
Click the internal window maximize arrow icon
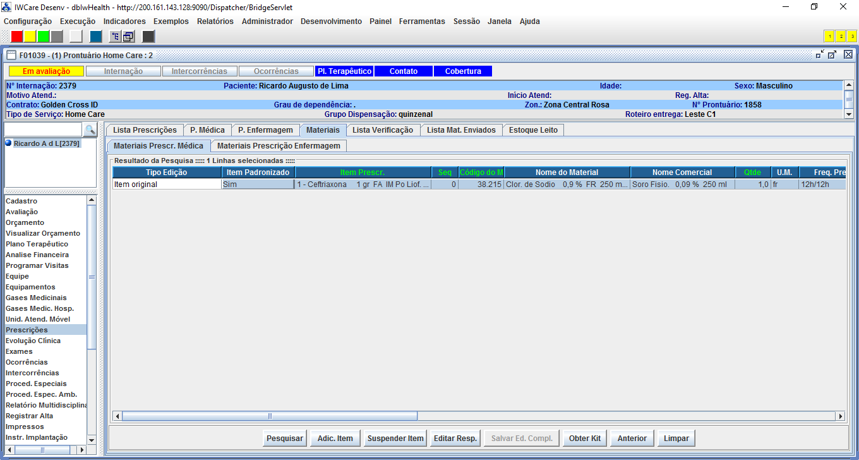832,55
